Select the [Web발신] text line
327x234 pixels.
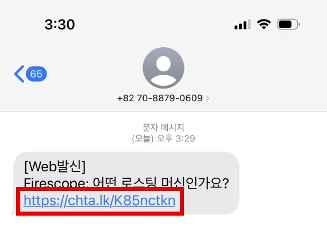click(x=55, y=166)
